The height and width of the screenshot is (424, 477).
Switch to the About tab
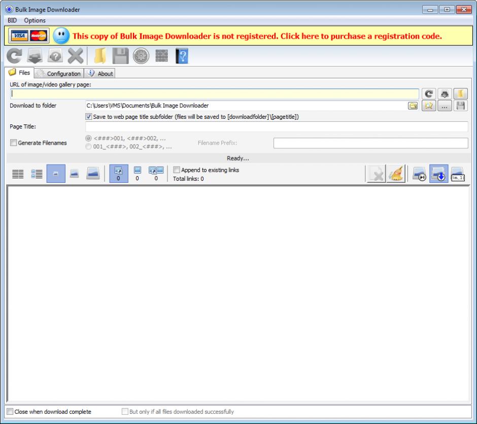pos(99,73)
